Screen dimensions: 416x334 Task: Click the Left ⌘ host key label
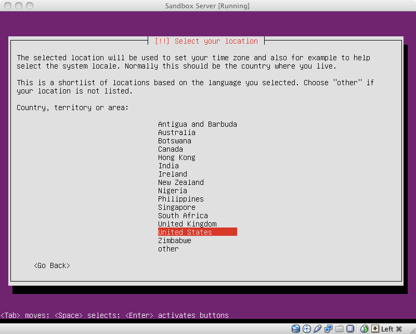click(x=392, y=329)
